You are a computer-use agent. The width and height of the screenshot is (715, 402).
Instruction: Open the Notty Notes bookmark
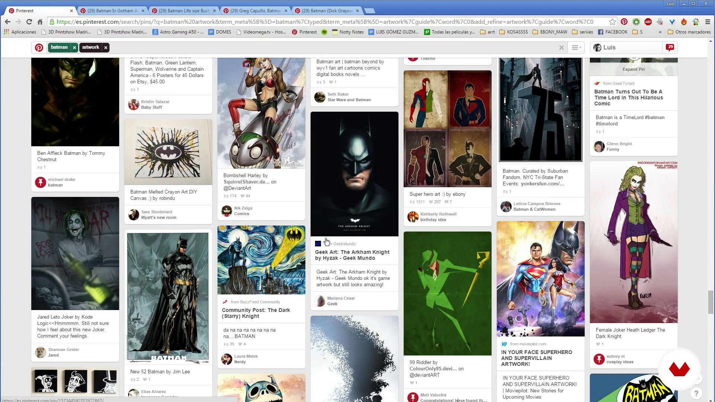348,32
